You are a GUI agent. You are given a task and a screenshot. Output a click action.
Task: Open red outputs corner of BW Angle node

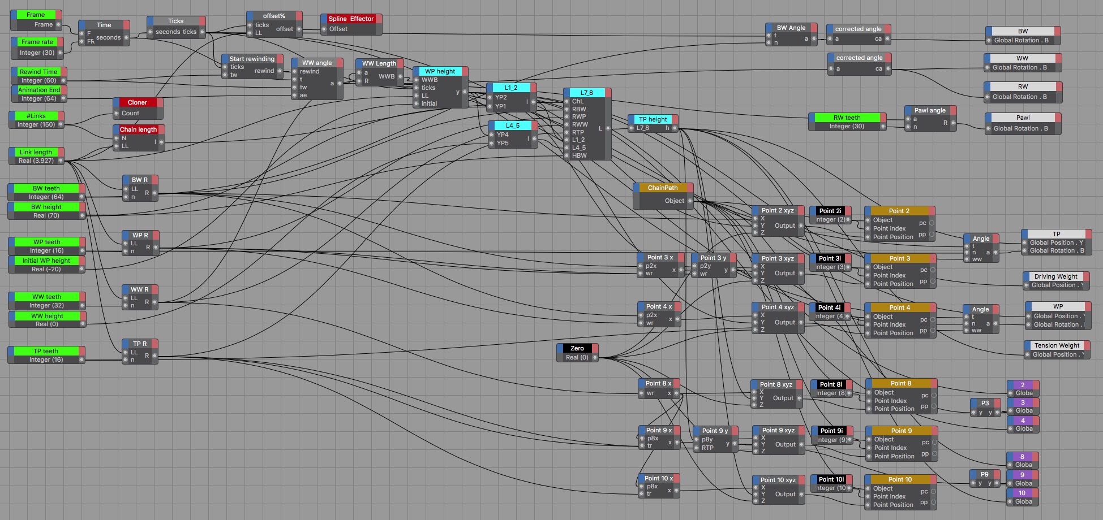tap(814, 28)
